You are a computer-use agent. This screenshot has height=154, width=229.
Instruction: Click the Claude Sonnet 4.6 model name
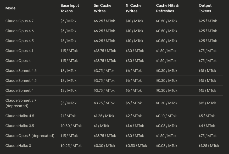(x=21, y=71)
